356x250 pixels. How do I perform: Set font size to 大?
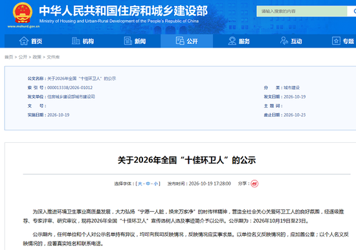[140, 183]
